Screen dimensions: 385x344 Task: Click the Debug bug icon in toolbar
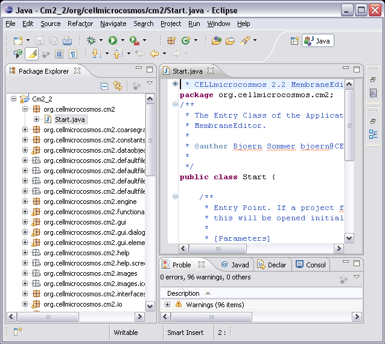click(91, 40)
